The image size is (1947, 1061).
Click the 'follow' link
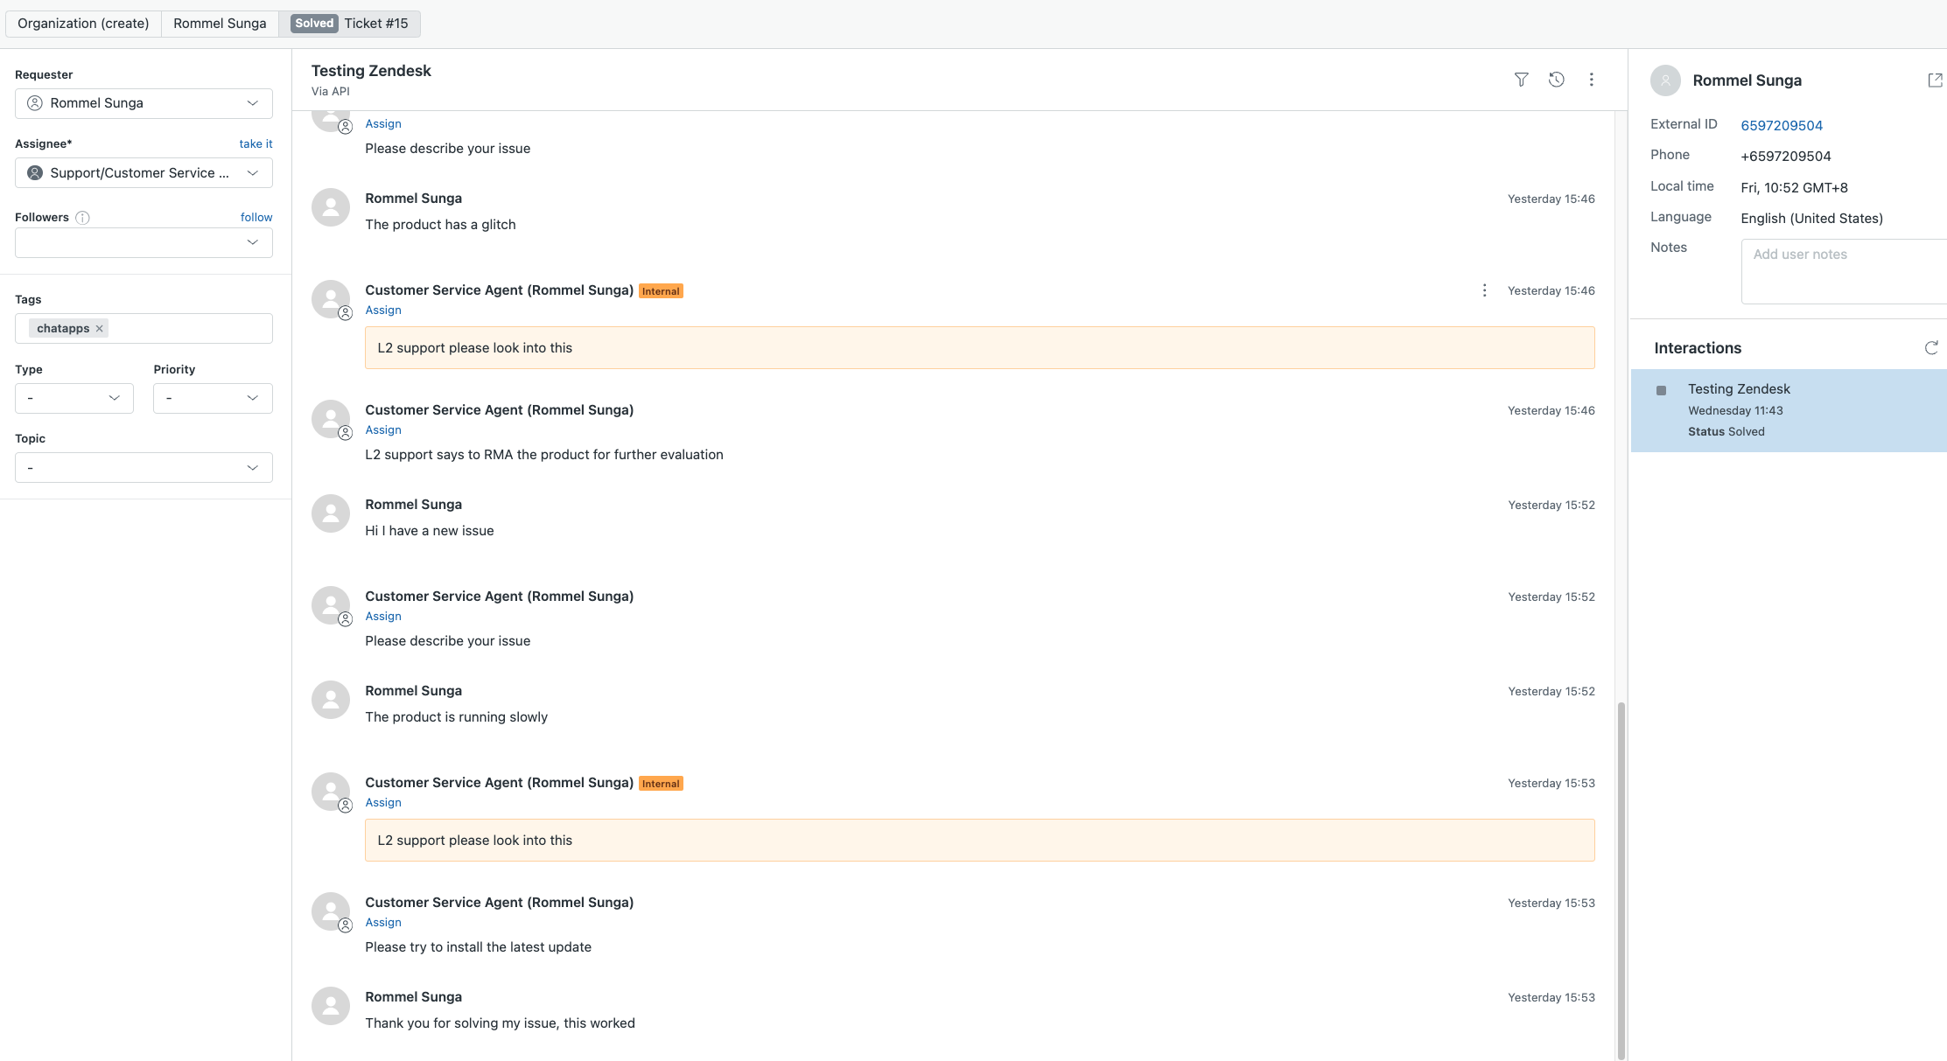tap(256, 217)
